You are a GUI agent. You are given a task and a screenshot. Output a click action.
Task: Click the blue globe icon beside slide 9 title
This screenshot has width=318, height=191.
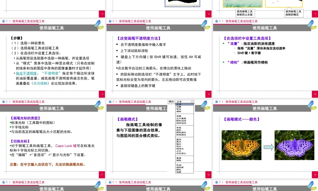click(109, 21)
